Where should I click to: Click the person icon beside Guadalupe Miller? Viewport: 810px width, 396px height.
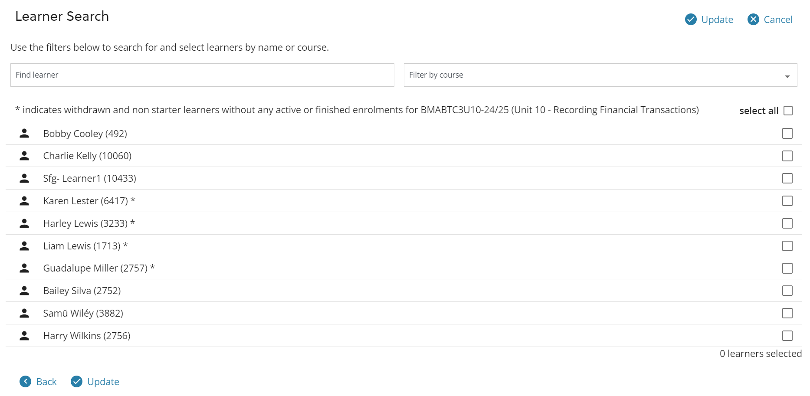pyautogui.click(x=24, y=268)
